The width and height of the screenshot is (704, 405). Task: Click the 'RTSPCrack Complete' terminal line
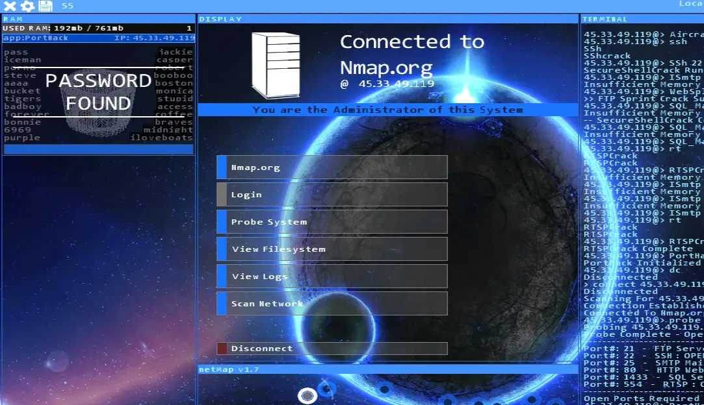[638, 249]
